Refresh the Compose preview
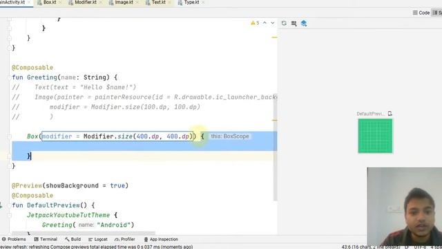Viewport: 442px width, 249px height. (x=284, y=23)
